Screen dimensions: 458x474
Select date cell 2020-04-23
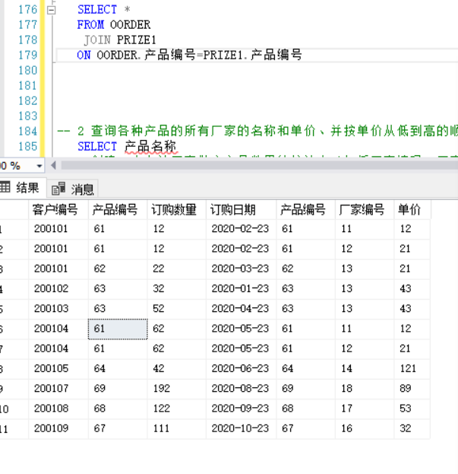click(241, 309)
